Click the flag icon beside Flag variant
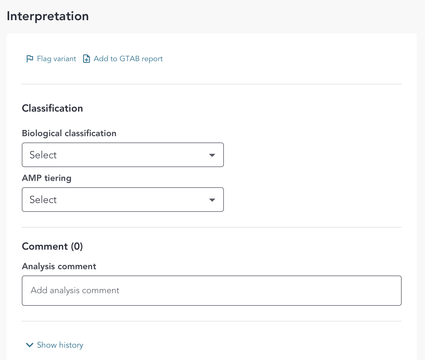 coord(30,59)
